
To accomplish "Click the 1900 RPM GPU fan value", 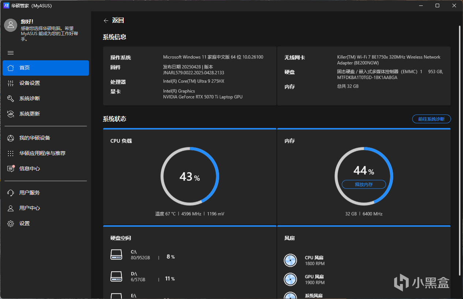I will point(315,283).
